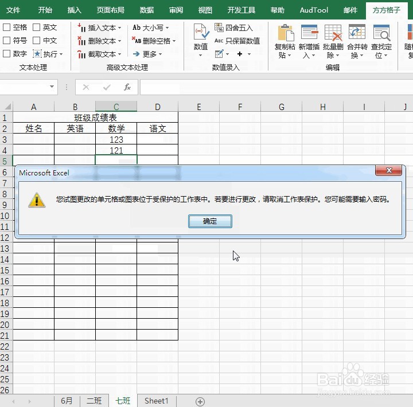Click the 删除文本 icon
This screenshot has width=413, height=407.
point(81,41)
